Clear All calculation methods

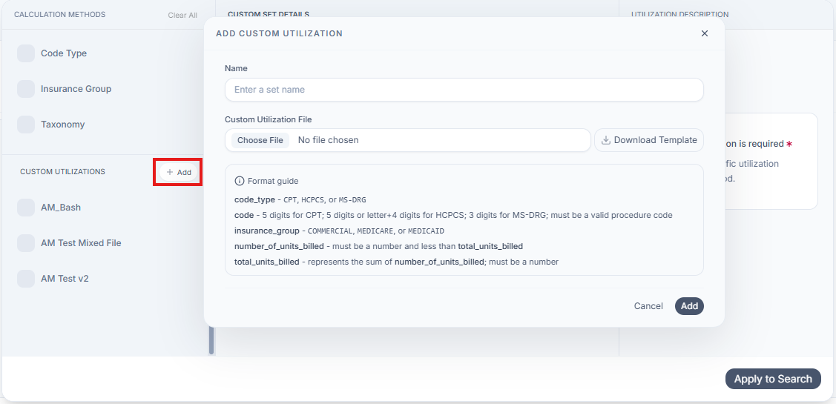182,15
